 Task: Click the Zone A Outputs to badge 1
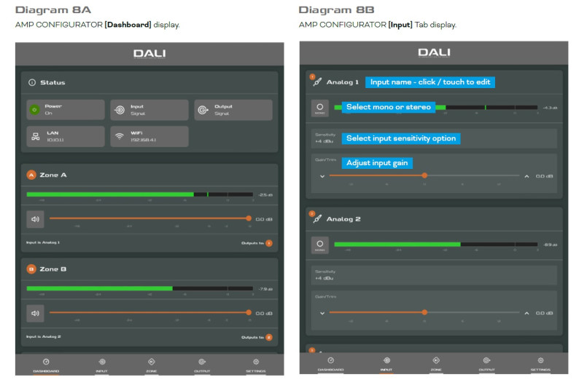(x=269, y=243)
